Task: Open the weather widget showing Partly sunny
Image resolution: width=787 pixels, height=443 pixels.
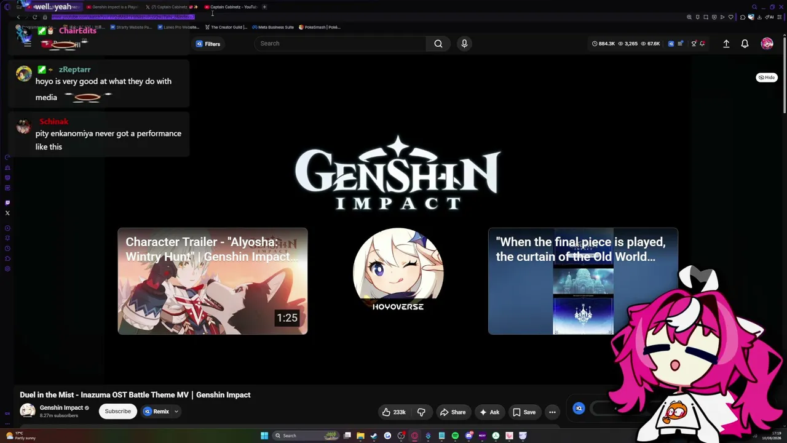Action: click(21, 436)
